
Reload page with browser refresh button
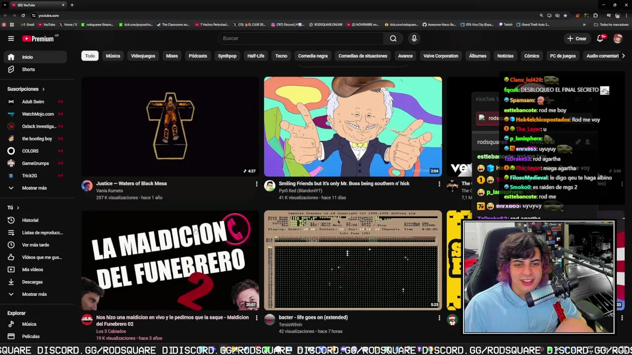coord(23,15)
